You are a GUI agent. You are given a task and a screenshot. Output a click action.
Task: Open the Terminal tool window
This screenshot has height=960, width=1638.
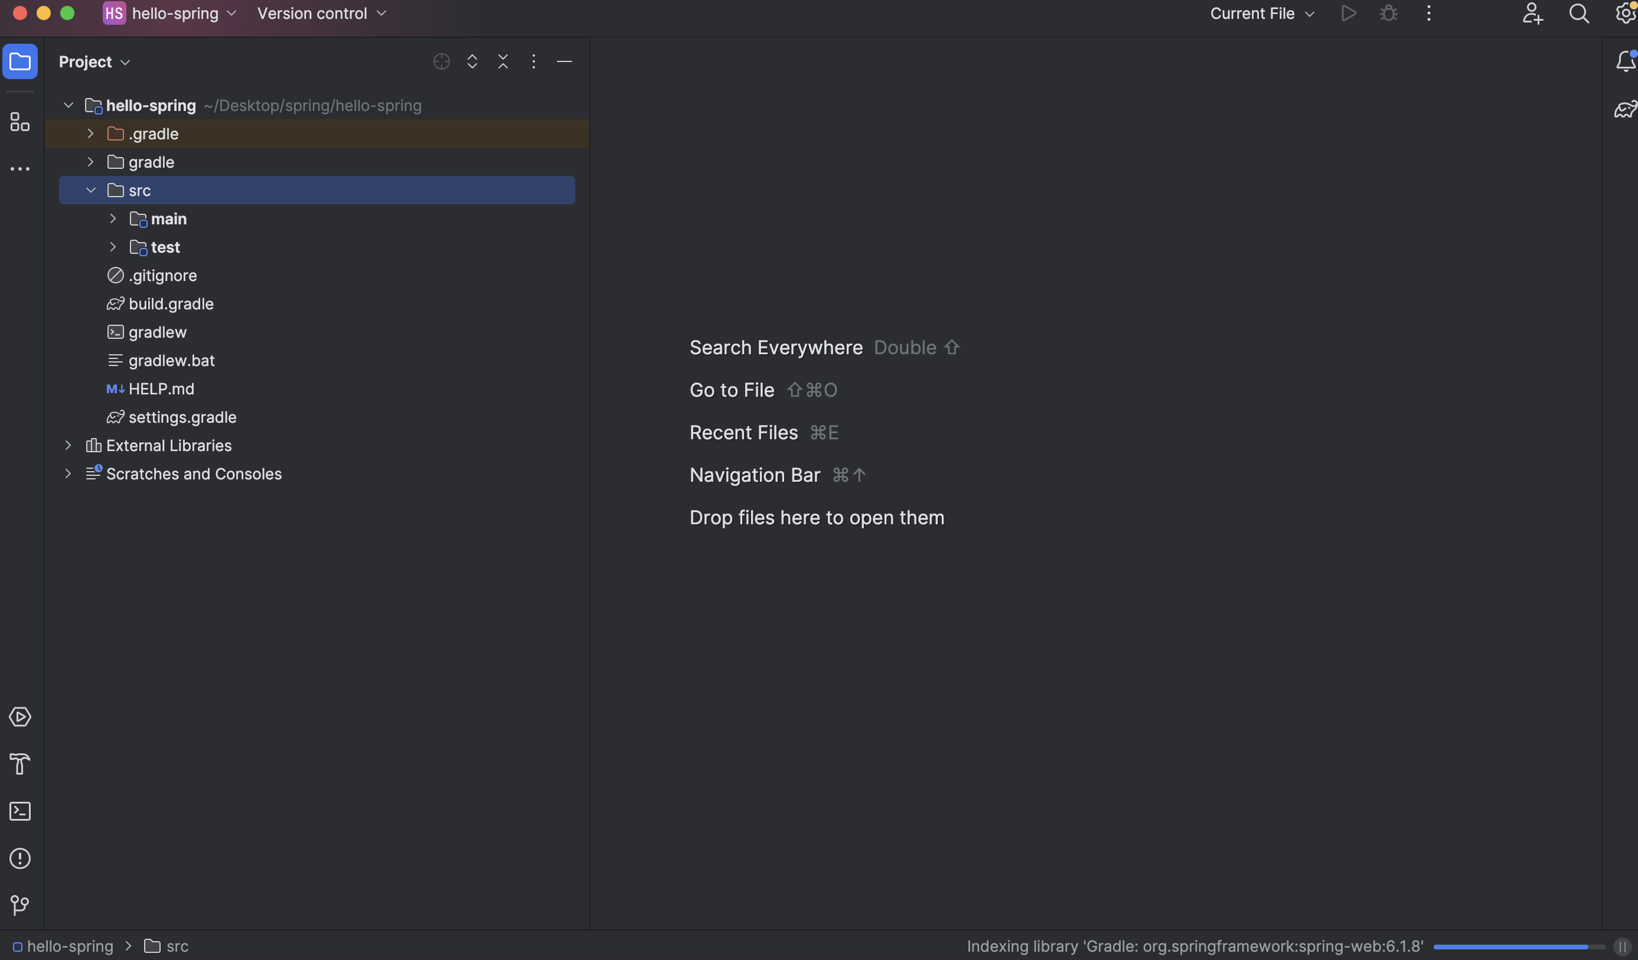click(x=19, y=811)
